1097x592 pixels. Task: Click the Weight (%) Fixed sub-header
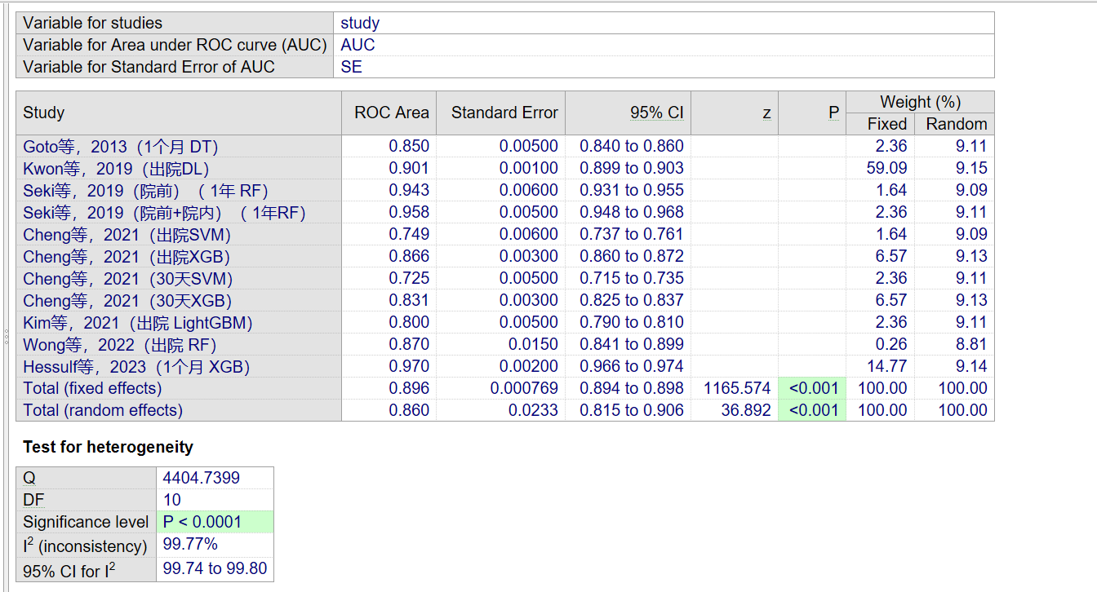pyautogui.click(x=886, y=124)
